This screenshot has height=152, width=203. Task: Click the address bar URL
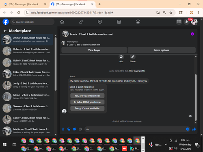72,13
